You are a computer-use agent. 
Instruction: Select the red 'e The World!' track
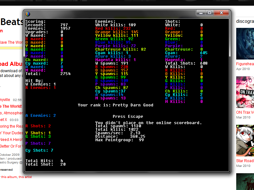[x=11, y=106]
